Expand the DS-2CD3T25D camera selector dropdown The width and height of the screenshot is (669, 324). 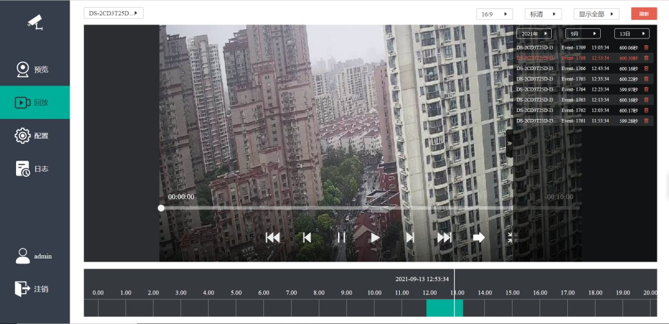pyautogui.click(x=113, y=14)
